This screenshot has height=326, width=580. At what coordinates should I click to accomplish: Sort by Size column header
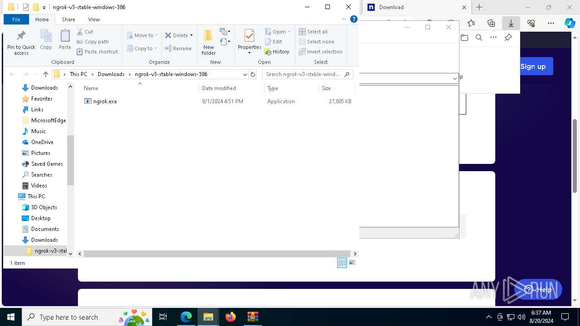pyautogui.click(x=337, y=88)
